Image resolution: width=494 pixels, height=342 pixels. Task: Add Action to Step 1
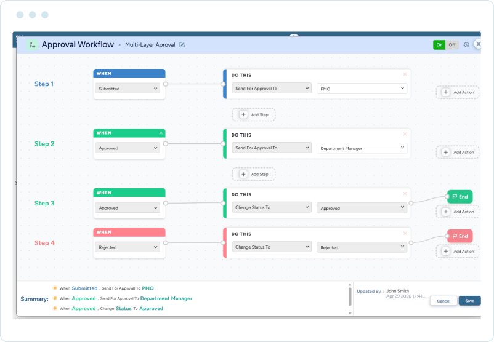(458, 92)
